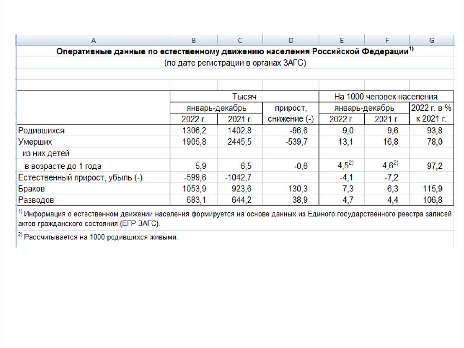This screenshot has height=348, width=464.
Task: Select column E header
Action: (x=342, y=40)
